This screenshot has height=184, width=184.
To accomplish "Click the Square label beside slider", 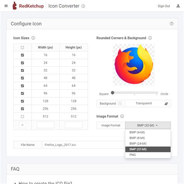I will [104, 94].
